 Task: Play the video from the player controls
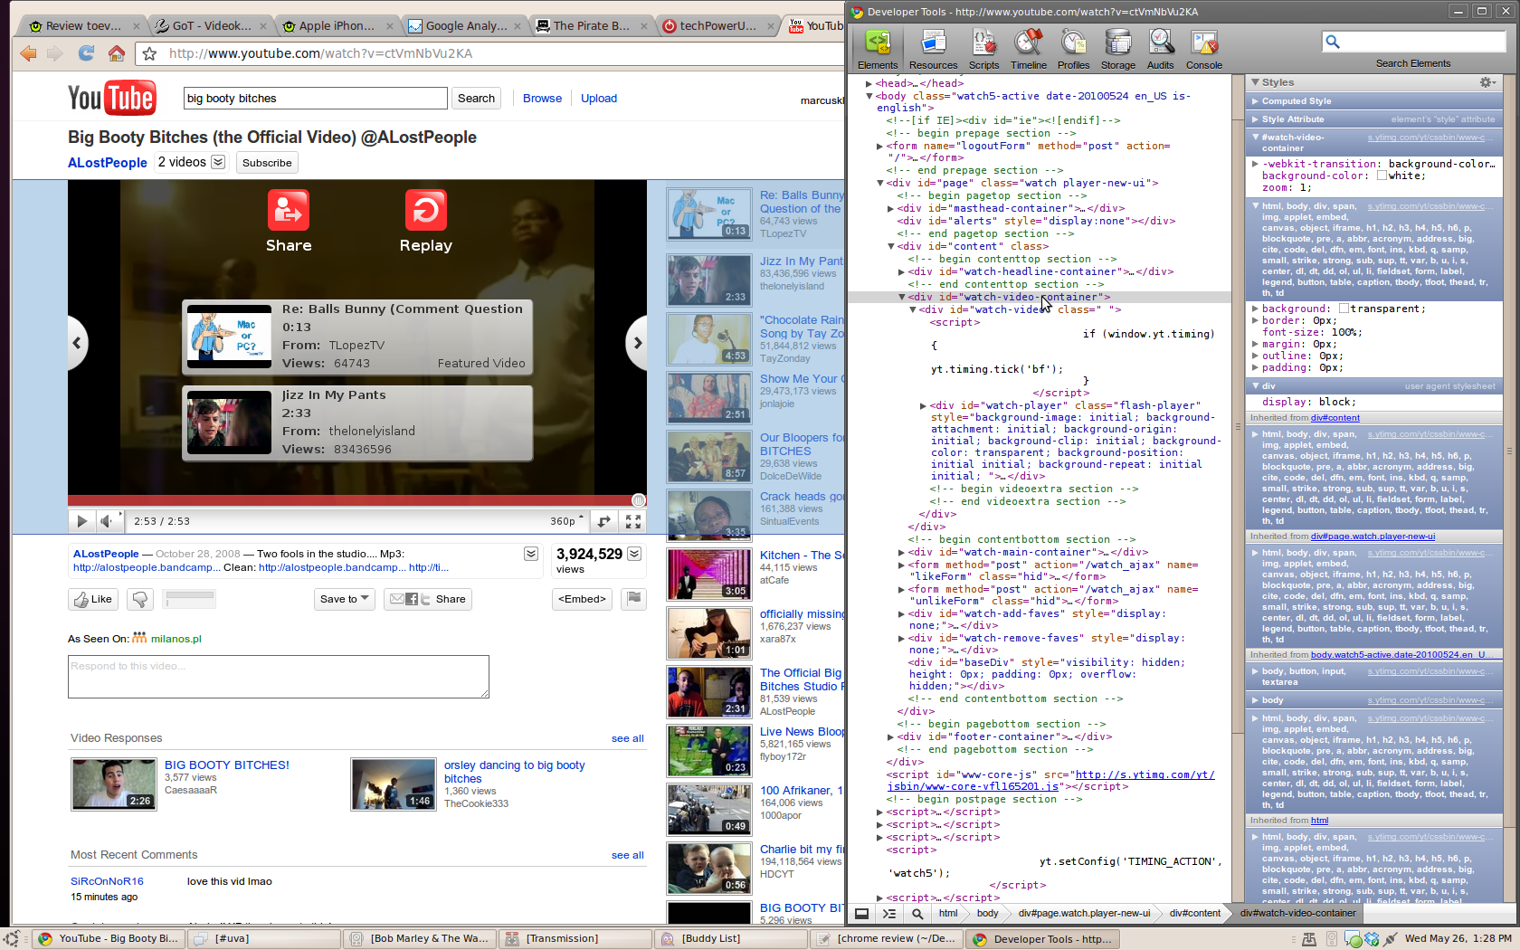click(x=81, y=521)
